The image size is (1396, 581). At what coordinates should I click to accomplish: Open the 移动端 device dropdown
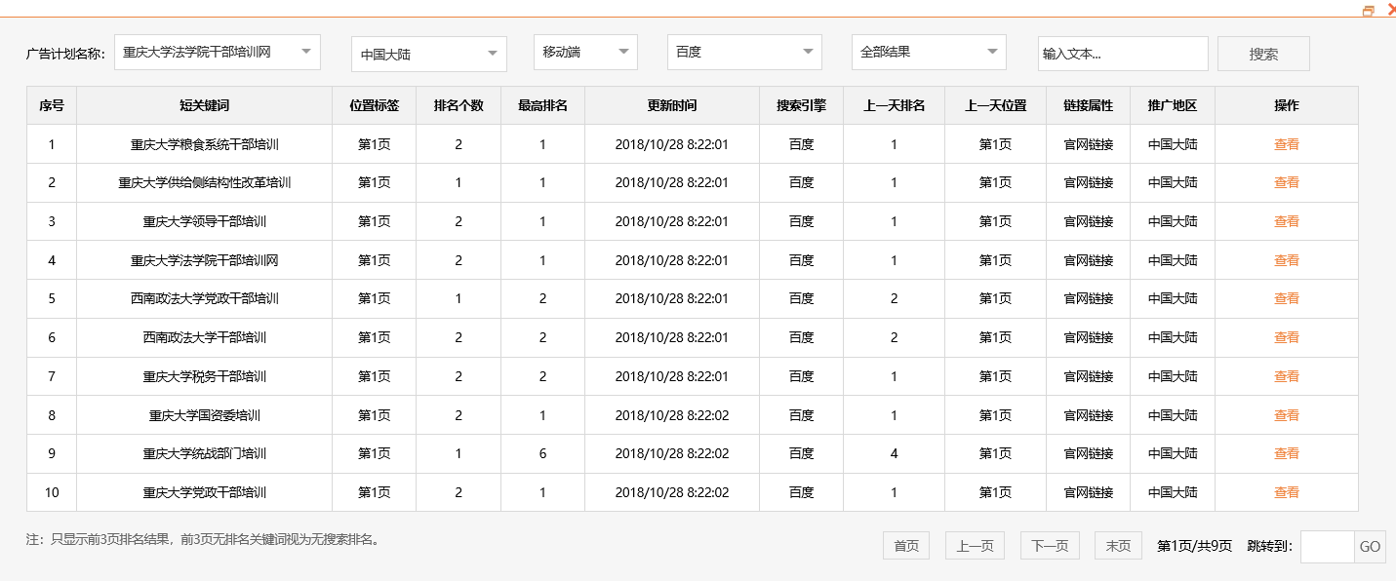(x=585, y=52)
